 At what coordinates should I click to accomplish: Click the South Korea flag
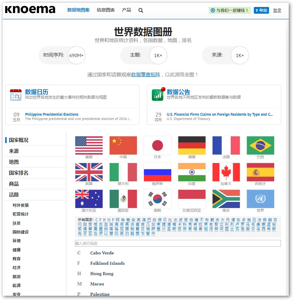point(157,199)
